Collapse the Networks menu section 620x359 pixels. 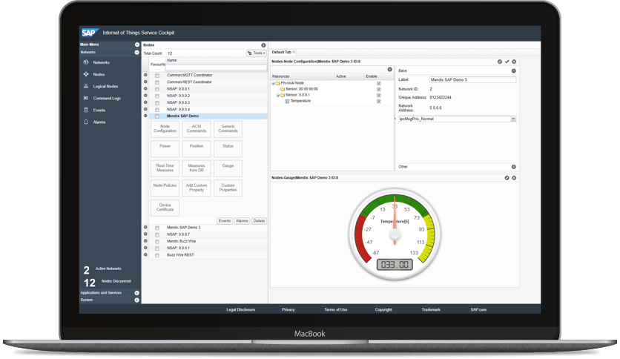point(136,52)
